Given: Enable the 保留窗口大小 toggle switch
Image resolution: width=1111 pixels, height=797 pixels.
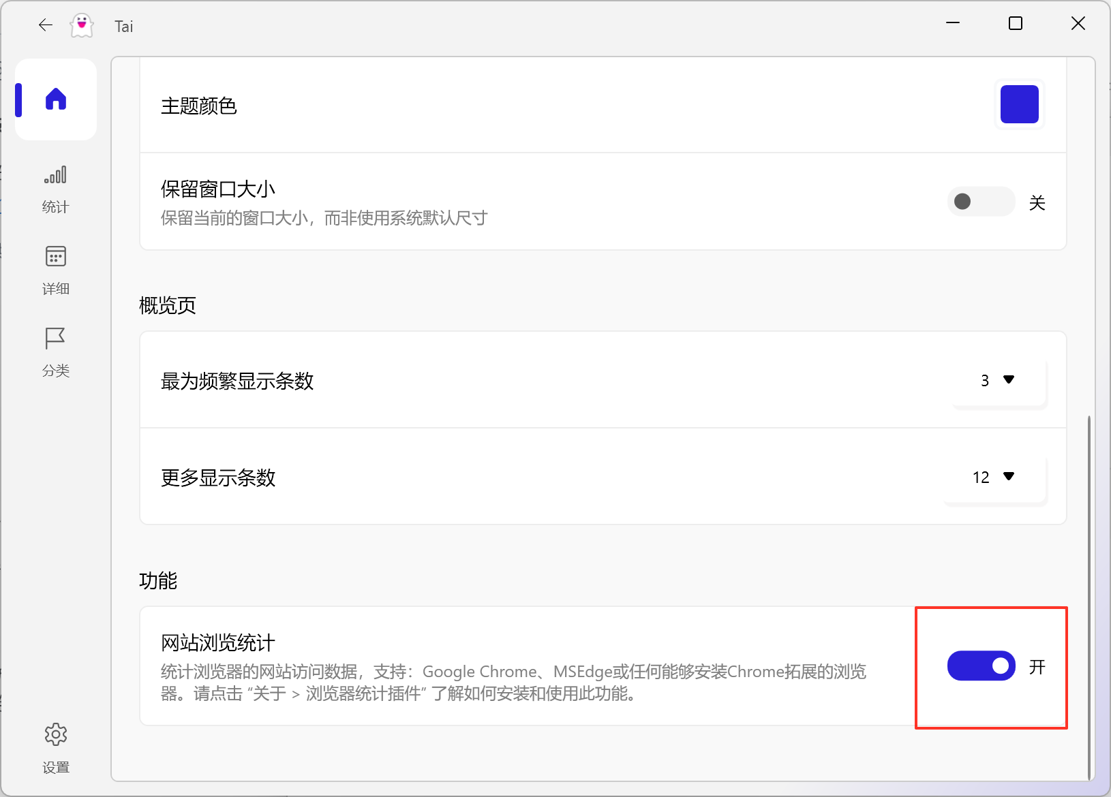Looking at the screenshot, I should pos(981,202).
